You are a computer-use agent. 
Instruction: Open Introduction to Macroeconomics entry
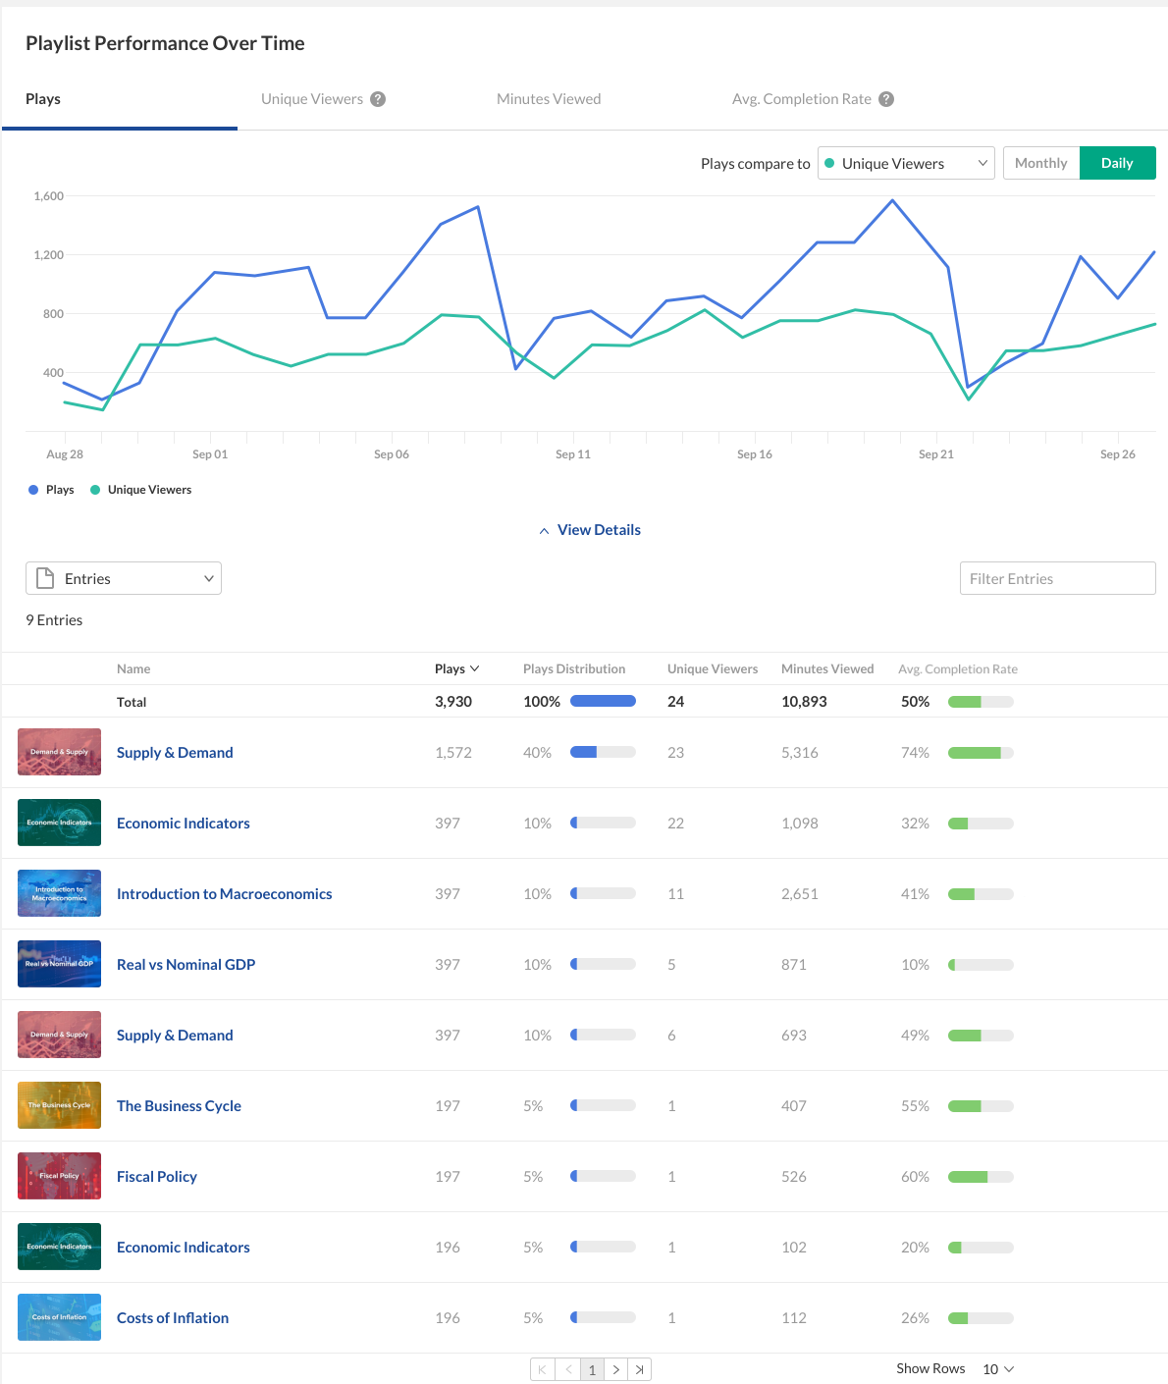[x=225, y=894]
